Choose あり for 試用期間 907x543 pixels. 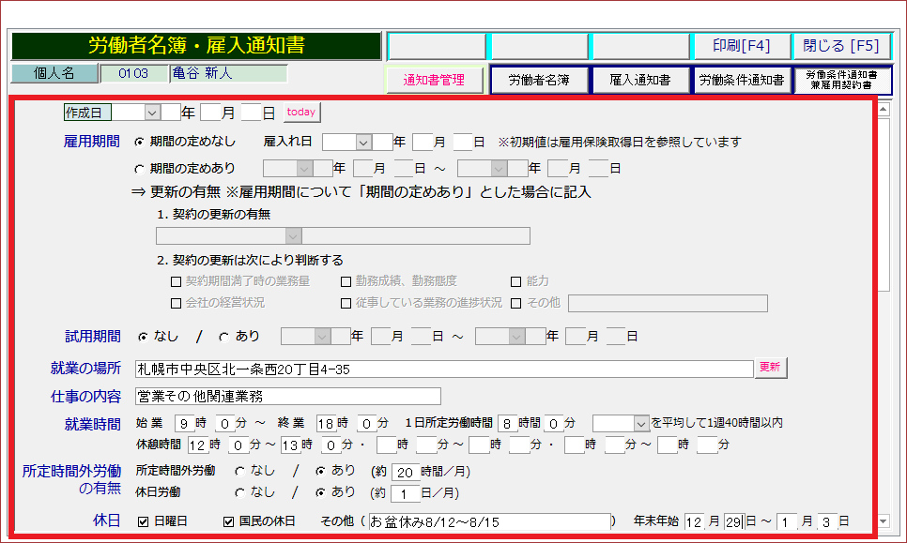pyautogui.click(x=223, y=336)
